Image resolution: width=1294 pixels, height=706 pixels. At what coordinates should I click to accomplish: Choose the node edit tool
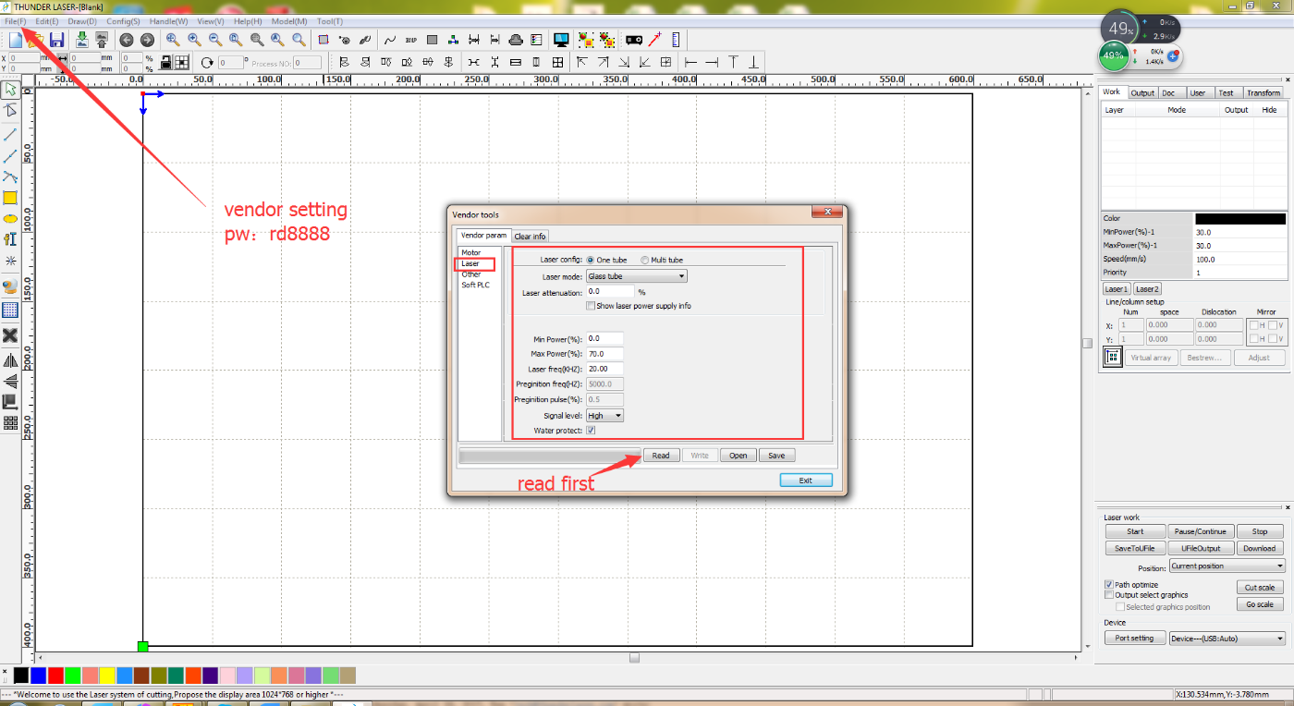(10, 110)
